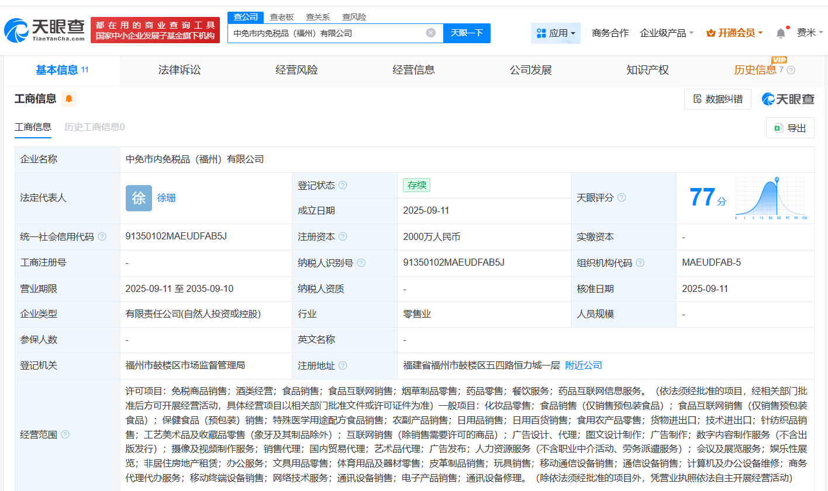Click the notification bell icon in top bar
The image size is (828, 491).
[x=780, y=33]
